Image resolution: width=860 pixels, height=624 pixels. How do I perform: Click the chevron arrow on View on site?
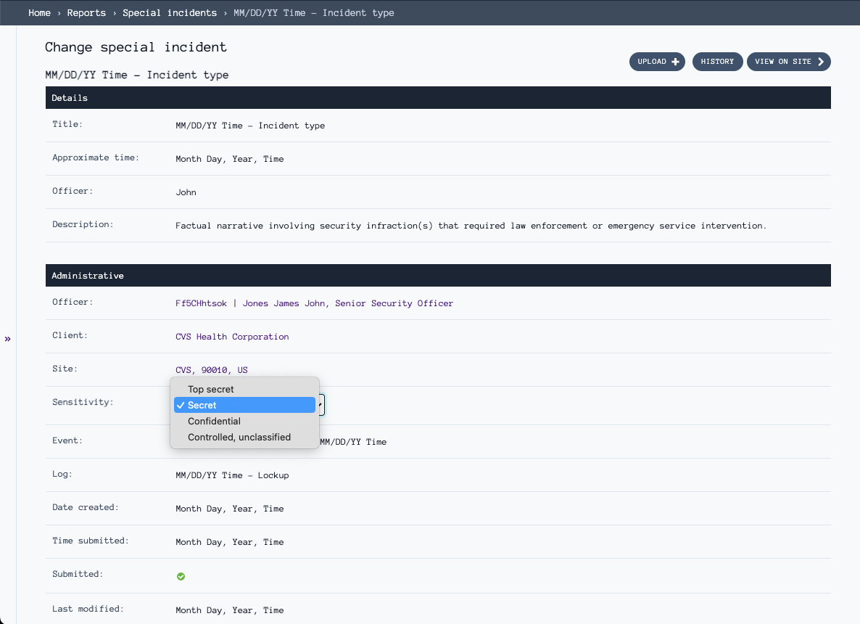[821, 62]
